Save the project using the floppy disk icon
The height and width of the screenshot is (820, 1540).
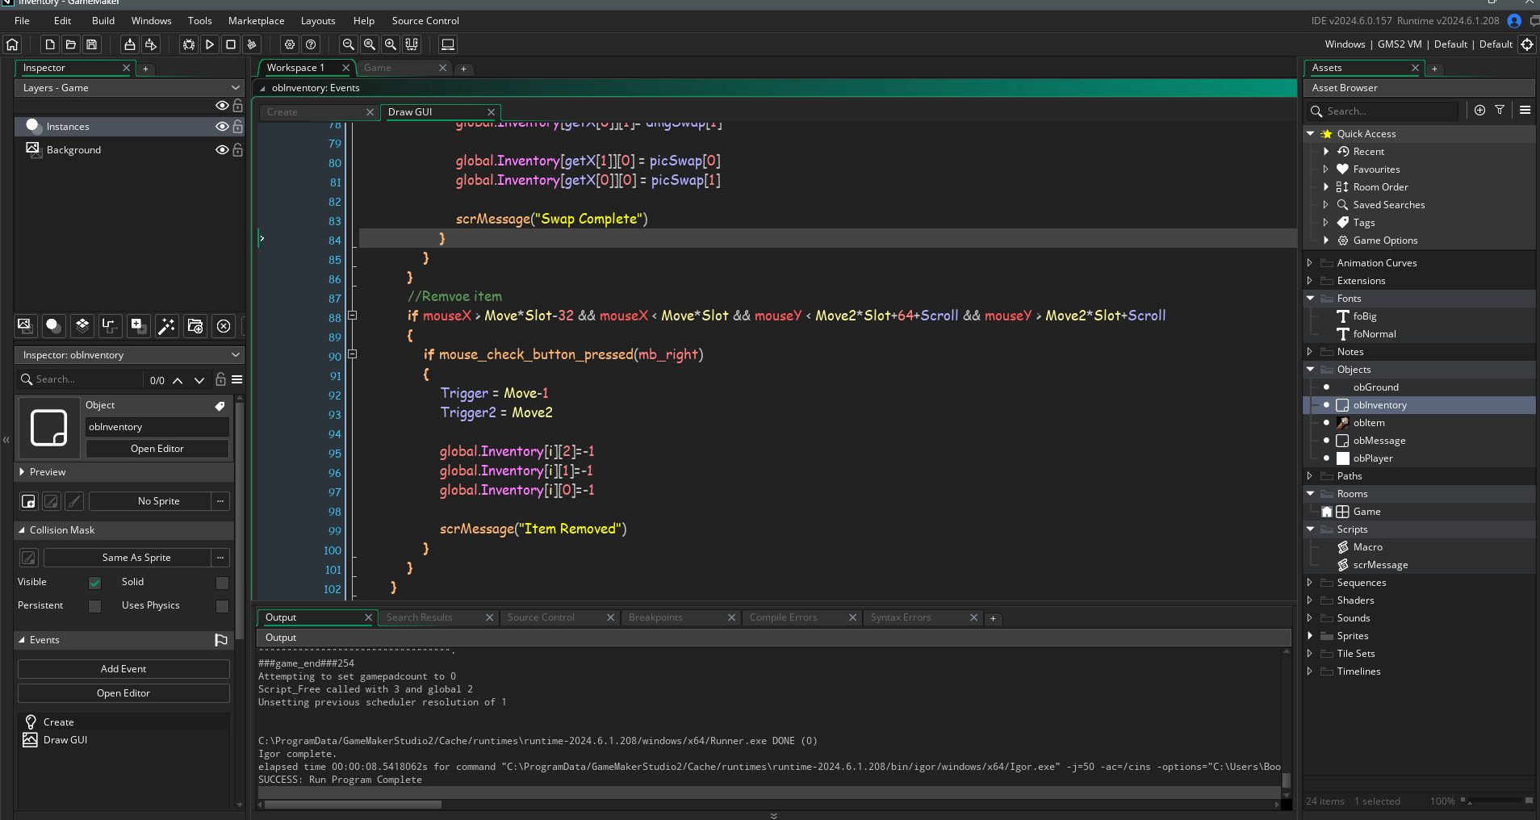(91, 44)
